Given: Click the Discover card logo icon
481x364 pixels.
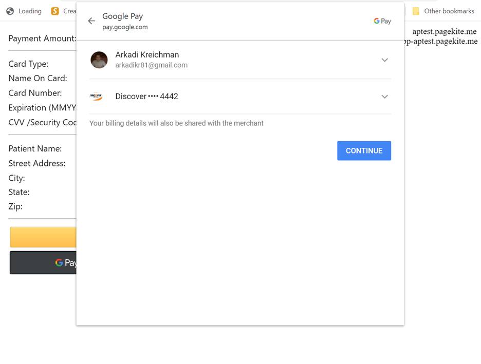Looking at the screenshot, I should coord(96,97).
